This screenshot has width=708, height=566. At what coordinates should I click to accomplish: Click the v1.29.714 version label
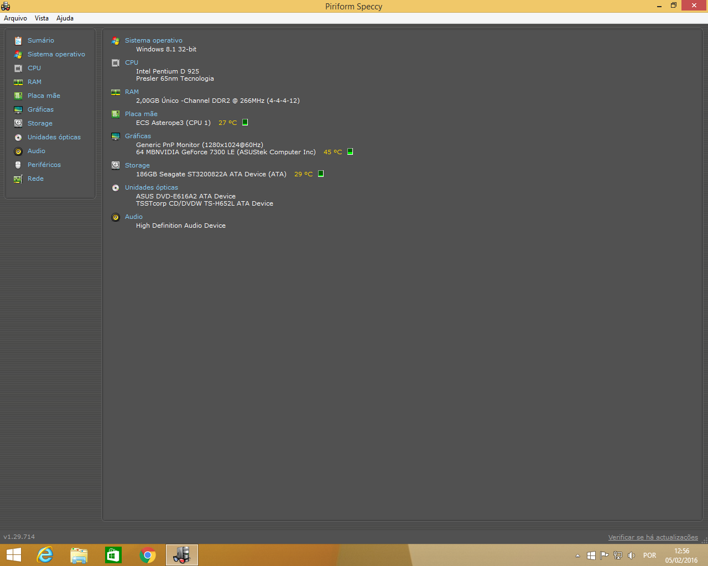tap(19, 537)
